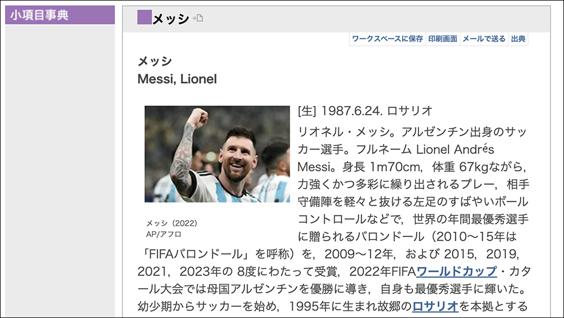Screen dimensions: 564x318
Task: Click メールで送る to send by email
Action: [x=484, y=39]
